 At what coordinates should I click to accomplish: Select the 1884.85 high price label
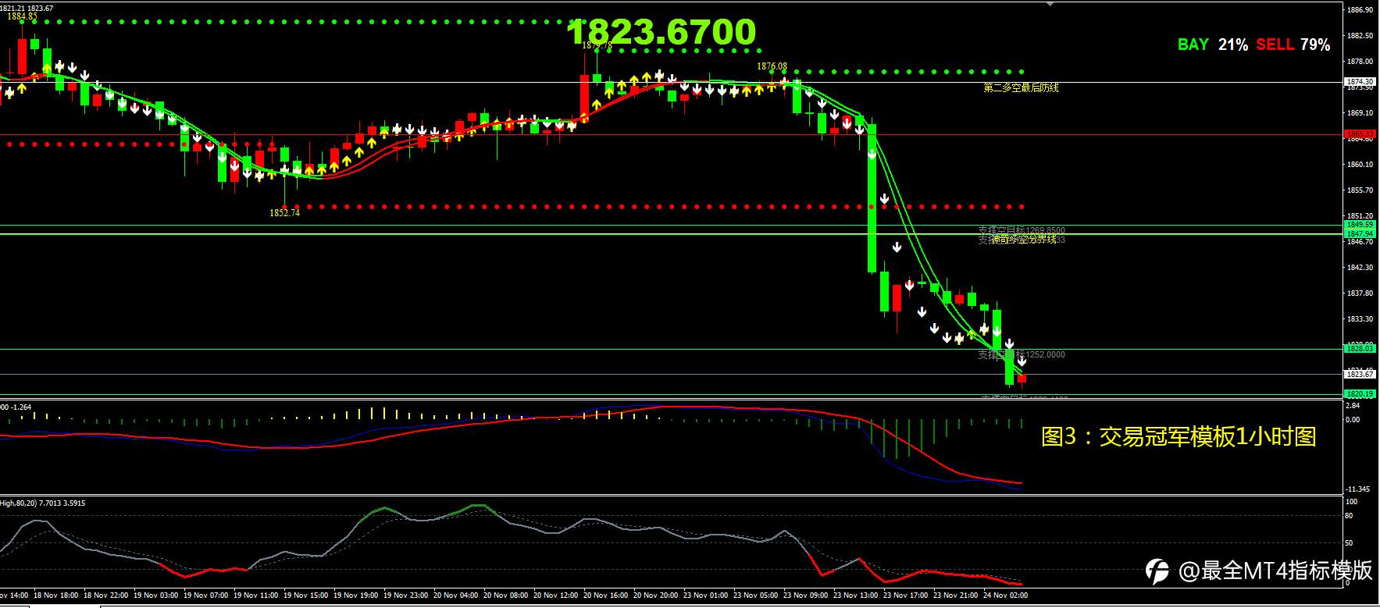(22, 16)
